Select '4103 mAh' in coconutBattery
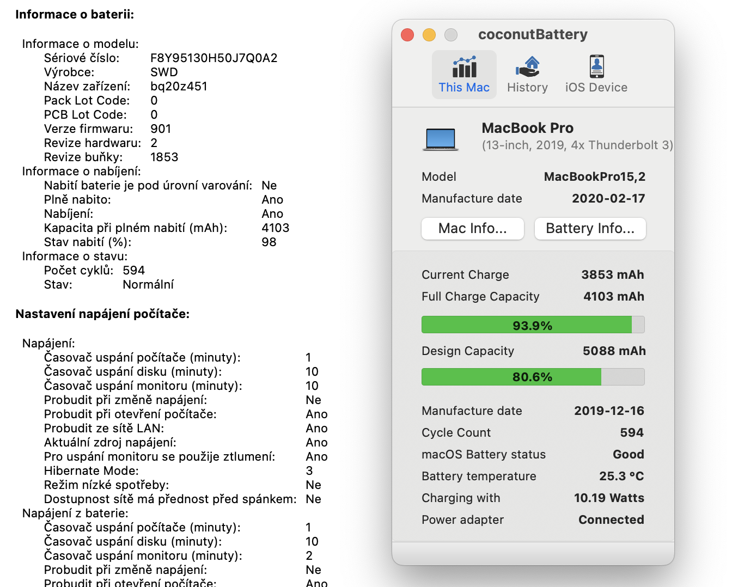The height and width of the screenshot is (587, 732). click(x=614, y=297)
